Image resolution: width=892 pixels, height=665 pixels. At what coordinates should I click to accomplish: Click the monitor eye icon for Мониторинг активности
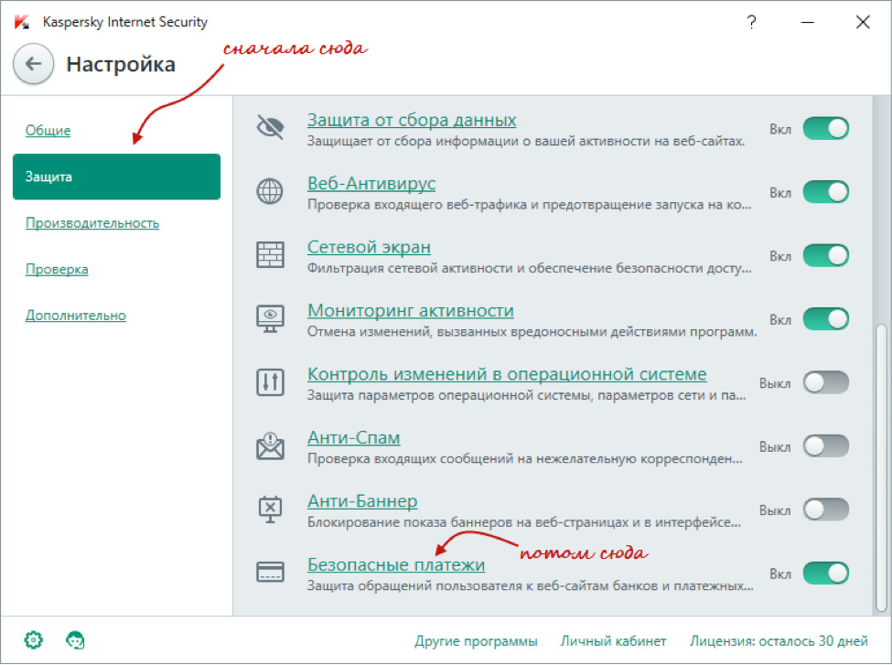coord(270,318)
